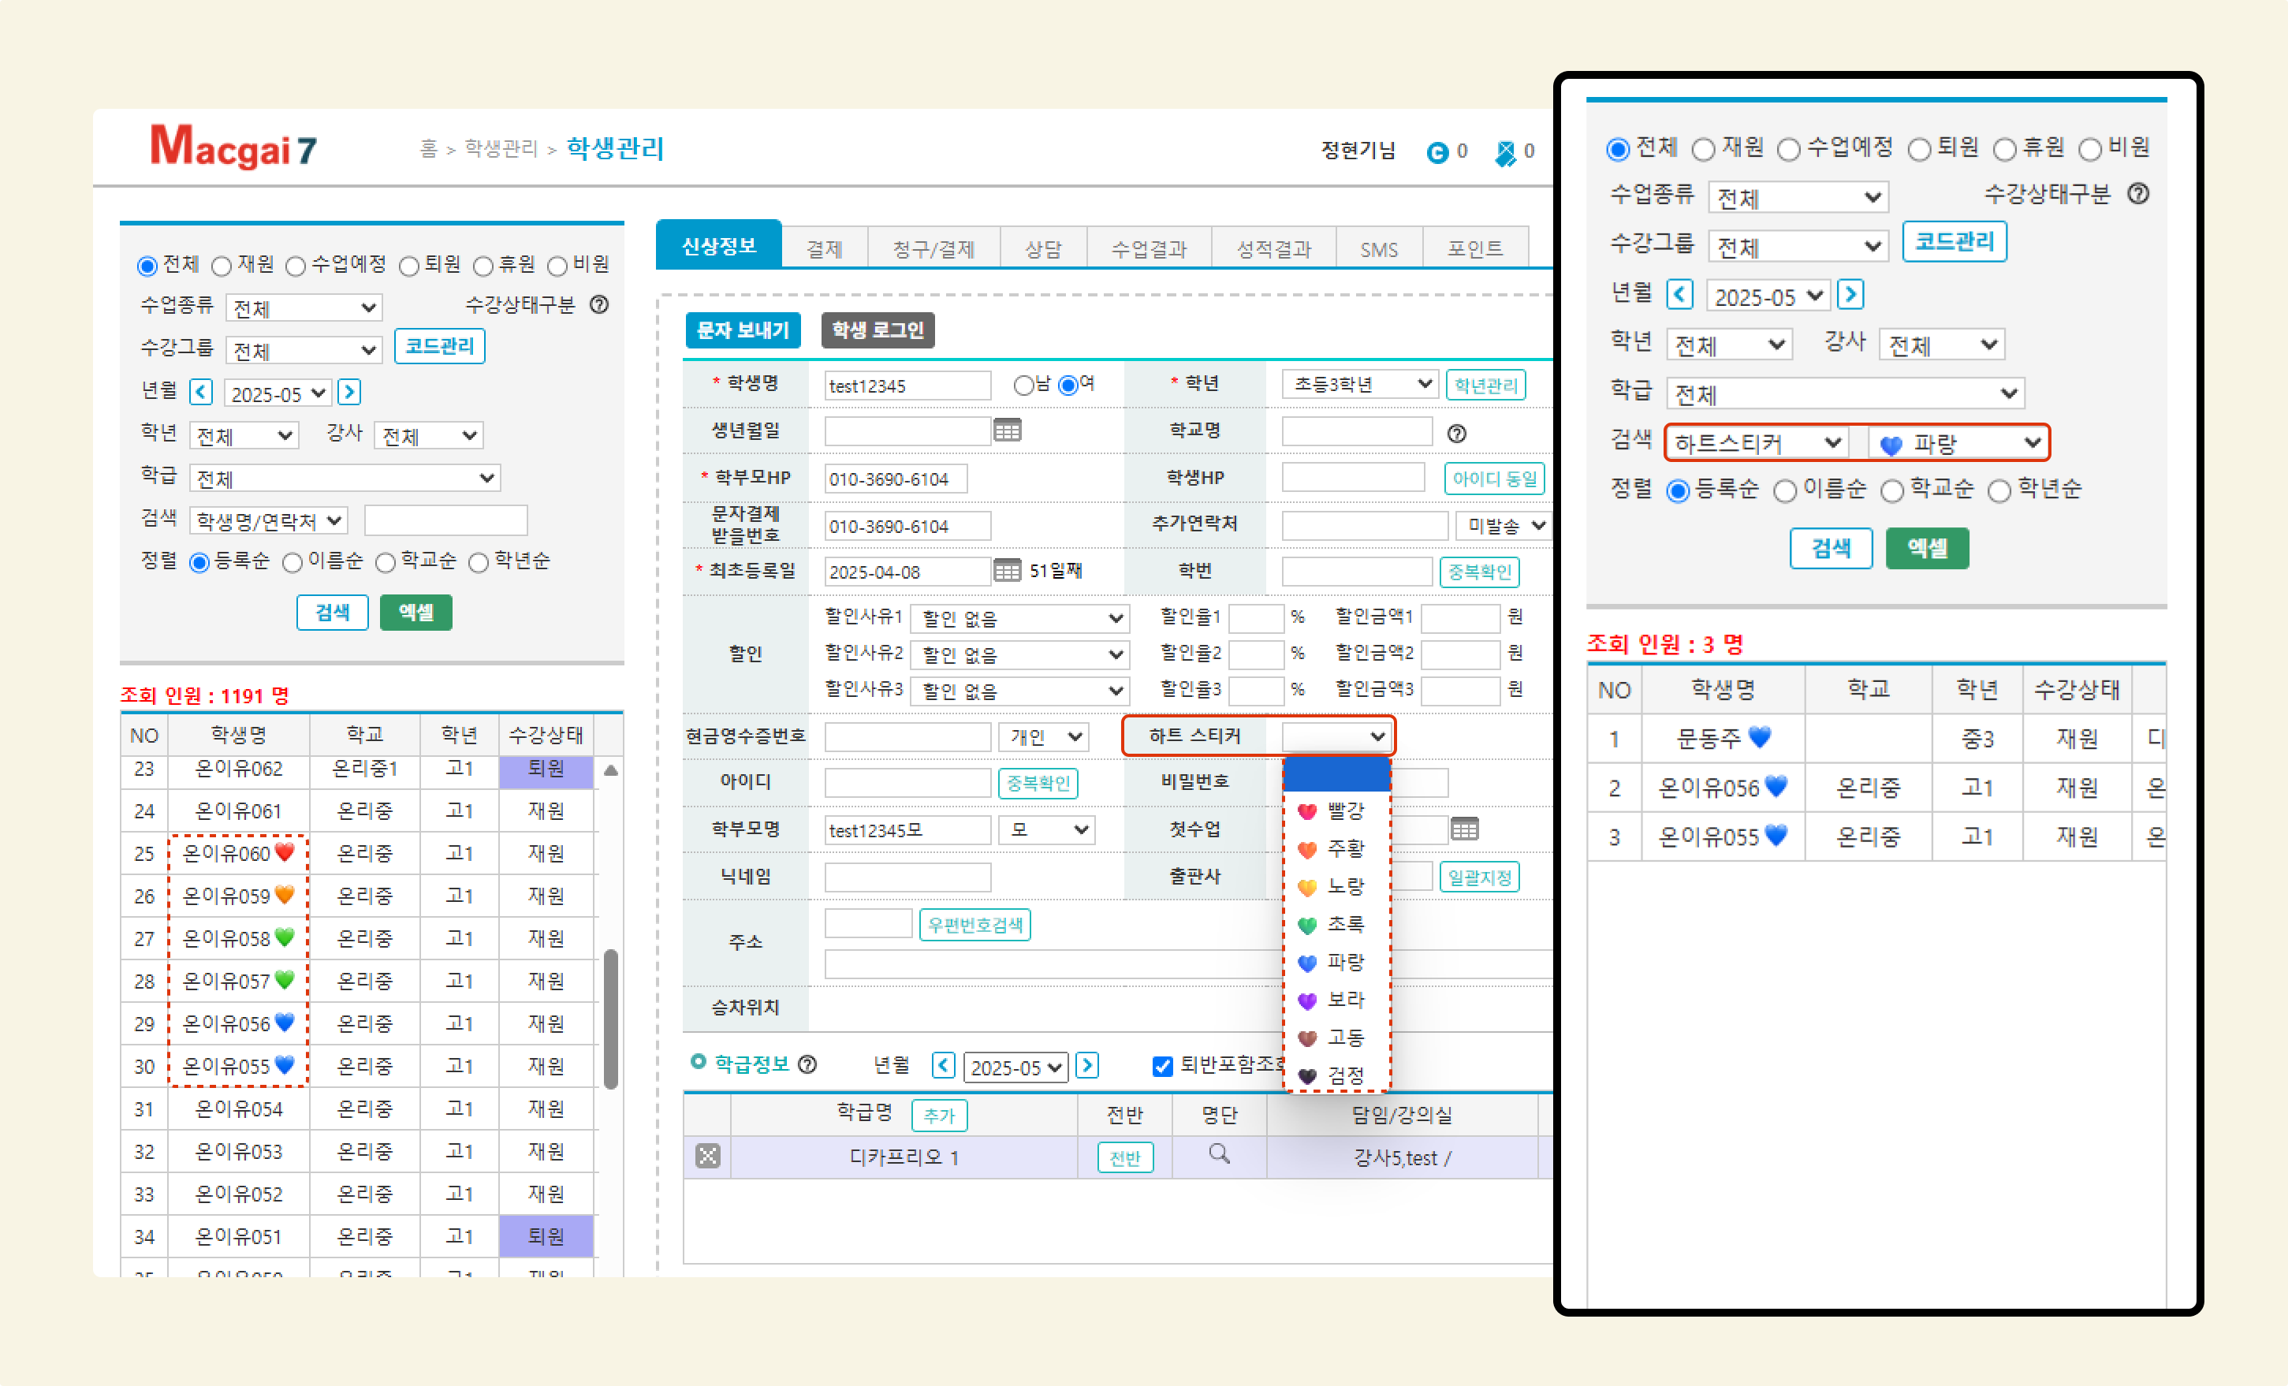The height and width of the screenshot is (1386, 2288).
Task: Open the 학생명/연락처 search type dropdown
Action: (268, 522)
